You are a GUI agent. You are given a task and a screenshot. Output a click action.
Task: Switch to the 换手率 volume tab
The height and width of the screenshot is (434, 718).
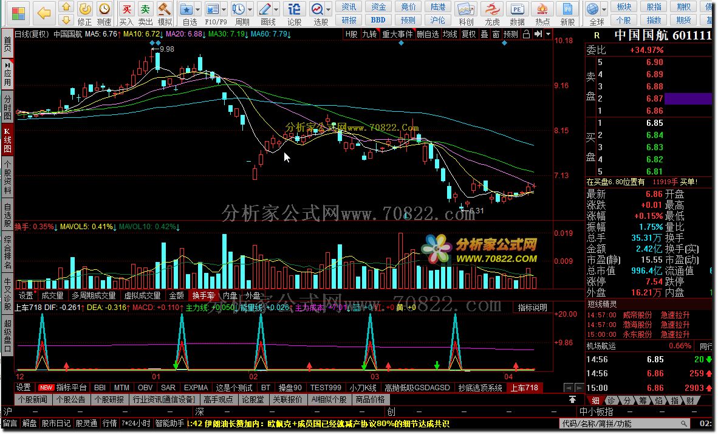(x=203, y=295)
